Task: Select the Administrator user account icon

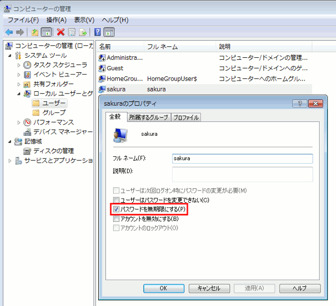Action: point(102,57)
